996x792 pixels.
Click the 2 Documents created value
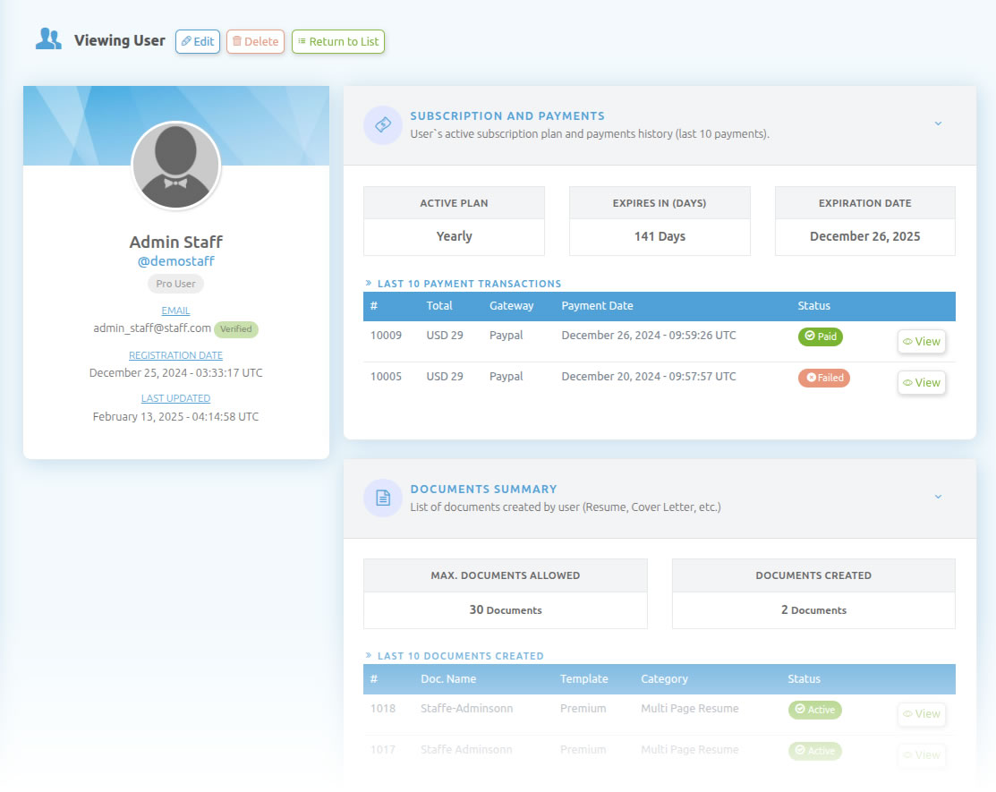pos(813,609)
